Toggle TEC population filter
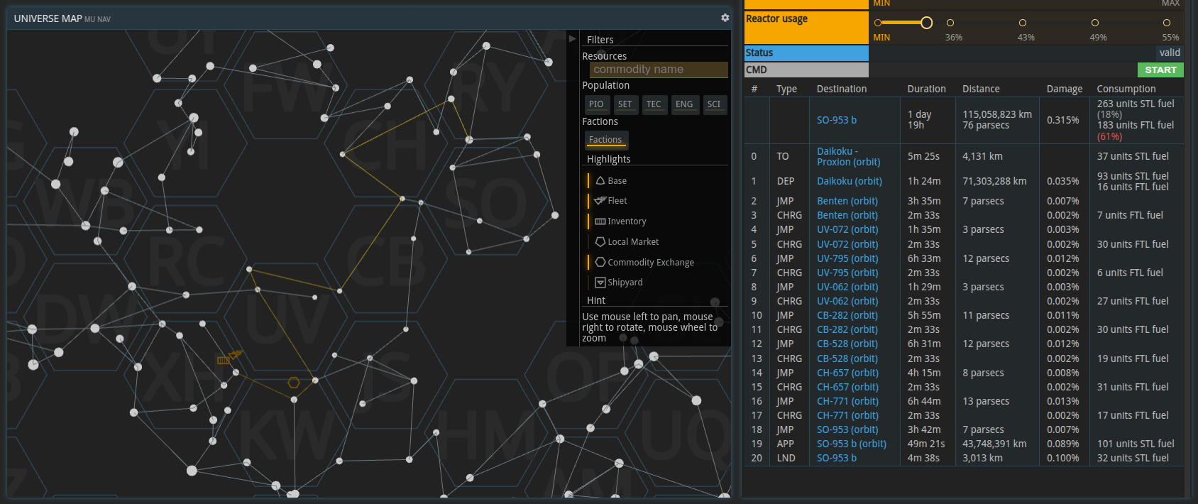Screen dimensions: 1198x504 click(x=654, y=104)
